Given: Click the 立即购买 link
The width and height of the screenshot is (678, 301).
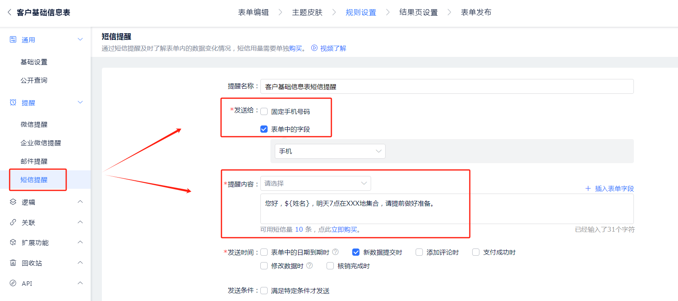Looking at the screenshot, I should [344, 229].
